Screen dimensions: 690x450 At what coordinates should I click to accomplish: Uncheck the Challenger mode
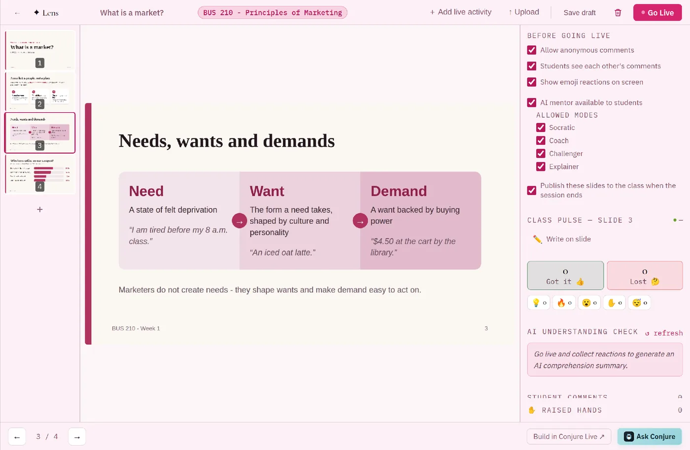coord(541,154)
